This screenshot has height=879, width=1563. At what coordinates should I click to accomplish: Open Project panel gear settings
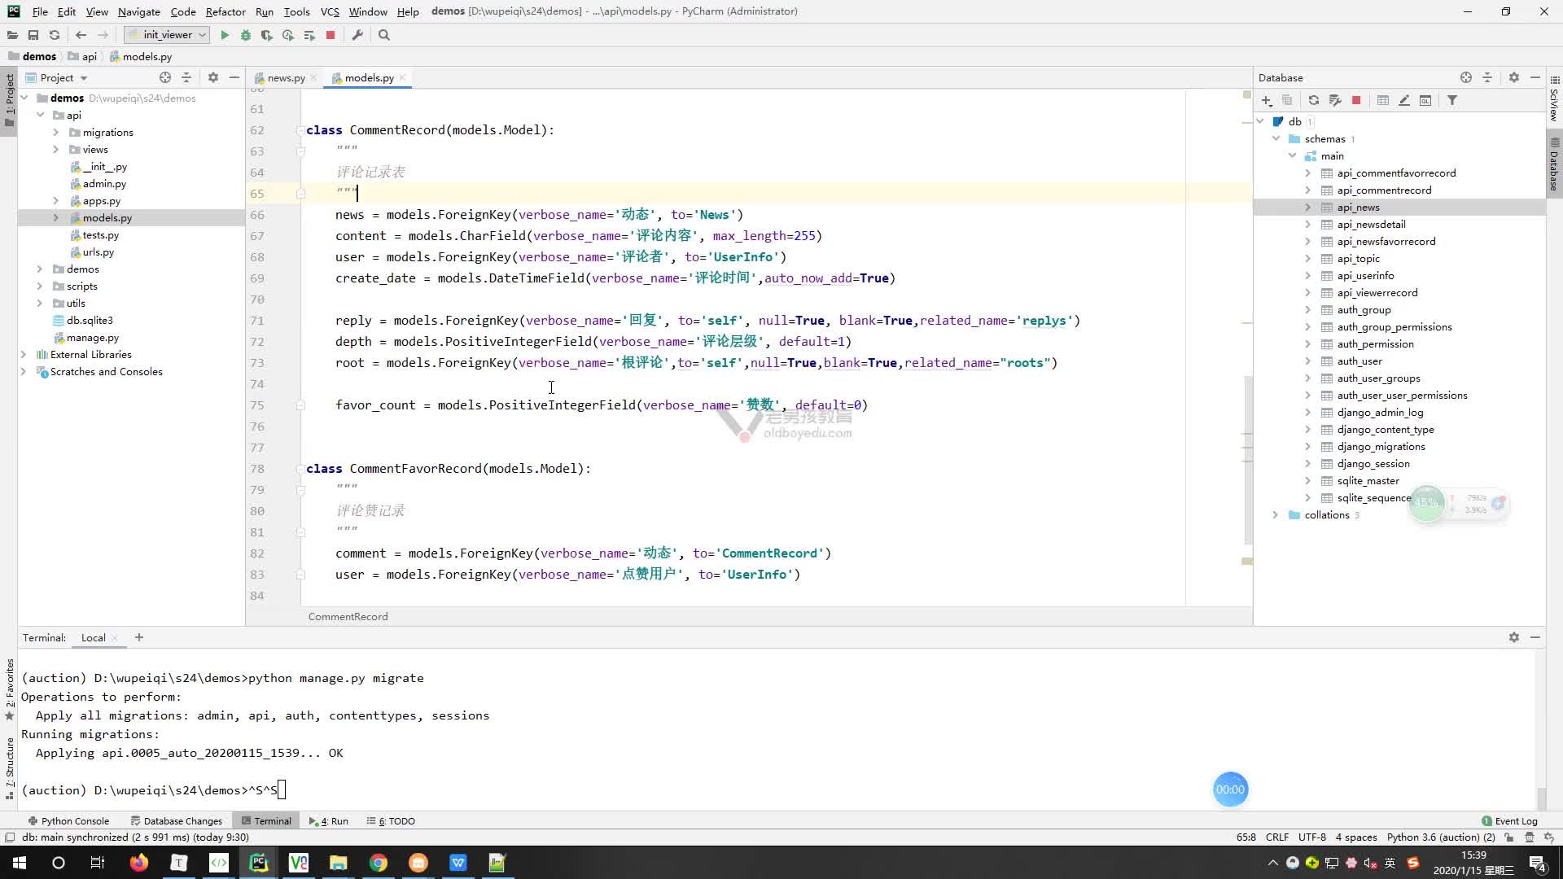(x=213, y=77)
